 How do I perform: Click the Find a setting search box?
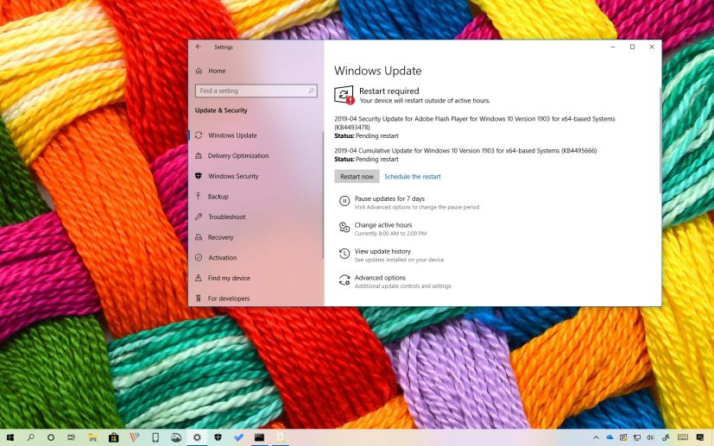pos(256,91)
